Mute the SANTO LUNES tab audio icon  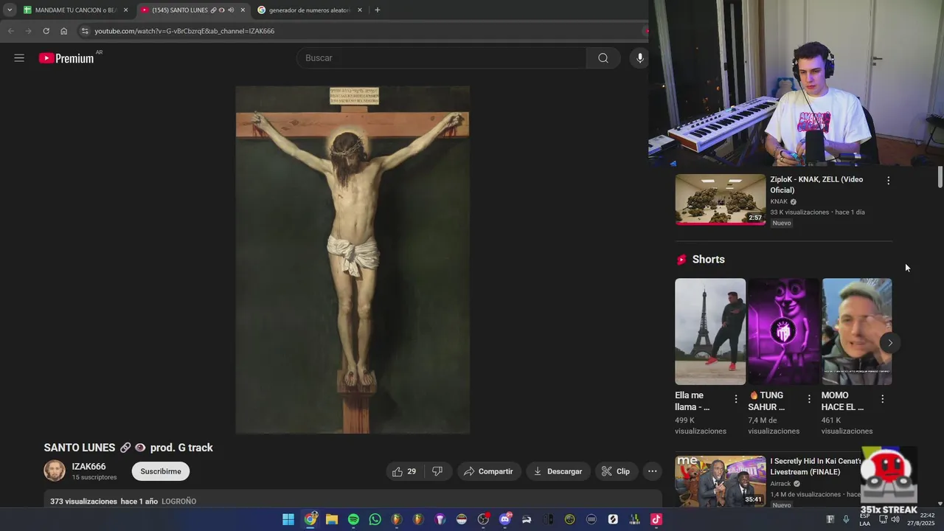click(x=231, y=10)
